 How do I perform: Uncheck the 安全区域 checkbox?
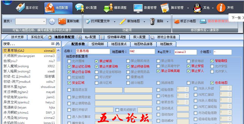[69, 83]
